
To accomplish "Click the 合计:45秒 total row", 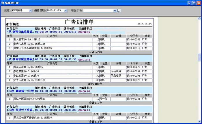I will (x=79, y=52).
